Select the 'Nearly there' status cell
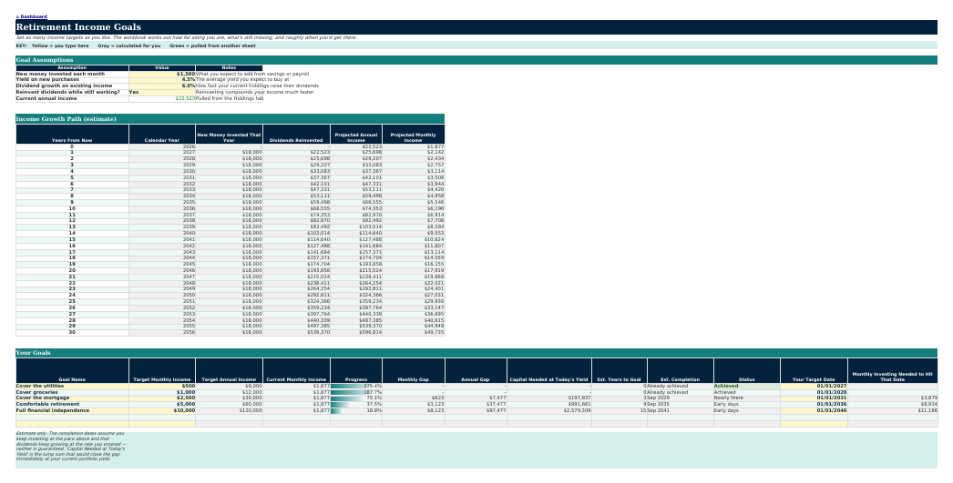Screen dimensions: 953x483 746,398
